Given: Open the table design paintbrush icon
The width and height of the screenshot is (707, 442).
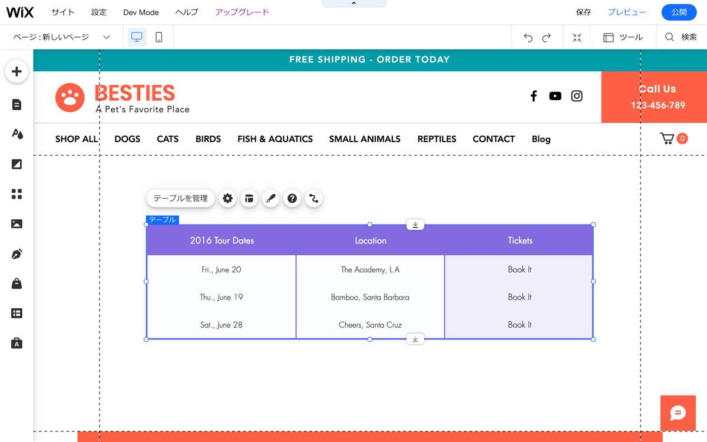Looking at the screenshot, I should coord(271,199).
